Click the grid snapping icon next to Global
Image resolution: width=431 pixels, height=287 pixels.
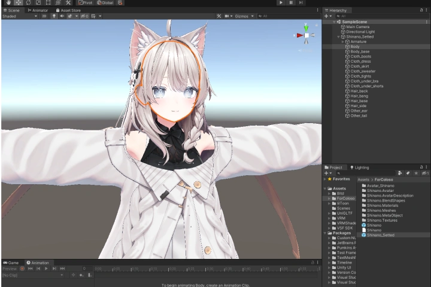pyautogui.click(x=120, y=2)
